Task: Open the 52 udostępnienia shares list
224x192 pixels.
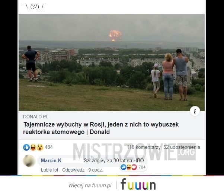Action: click(182, 147)
